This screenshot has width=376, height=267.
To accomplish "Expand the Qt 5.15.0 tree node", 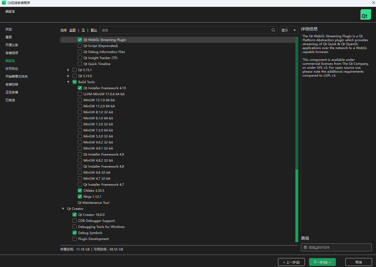I will [68, 76].
